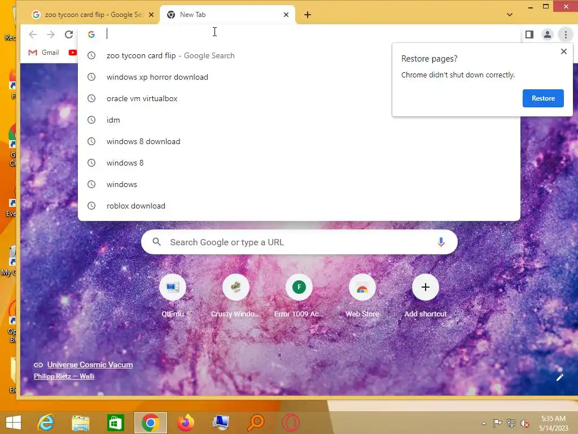Open the network tray icon
This screenshot has width=578, height=434.
pos(511,423)
